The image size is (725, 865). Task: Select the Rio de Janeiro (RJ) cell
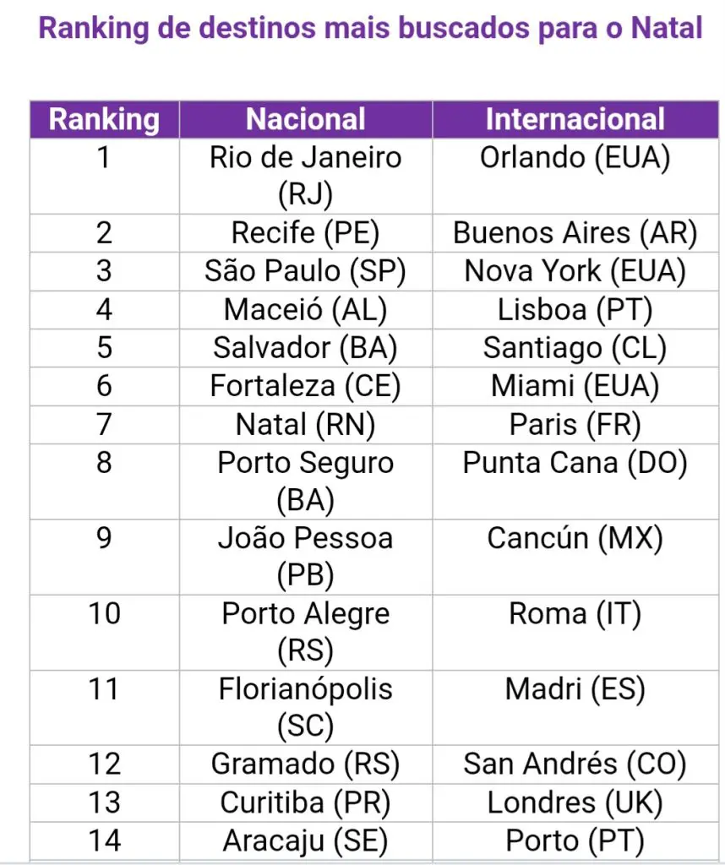[x=306, y=176]
